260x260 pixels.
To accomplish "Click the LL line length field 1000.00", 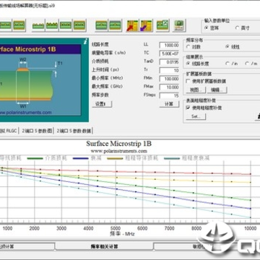I will (169, 45).
